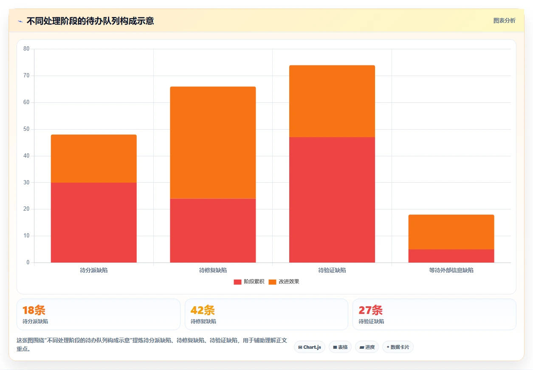The width and height of the screenshot is (533, 370).
Task: Select the 18条 待分派缺陷 stat card
Action: tap(99, 314)
